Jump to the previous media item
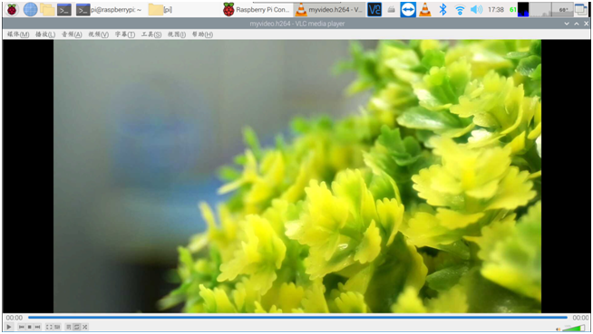This screenshot has width=593, height=334. pyautogui.click(x=22, y=327)
